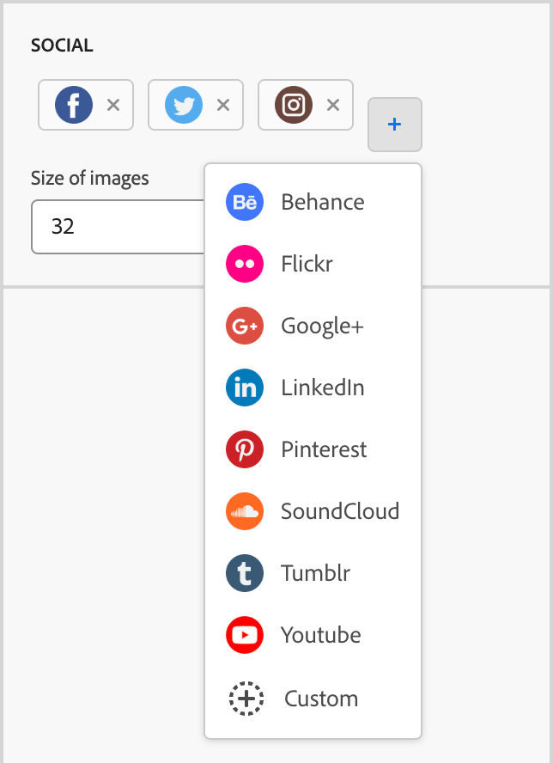Screen dimensions: 553x763
Task: Choose Behance from the dropdown menu
Action: 322,202
